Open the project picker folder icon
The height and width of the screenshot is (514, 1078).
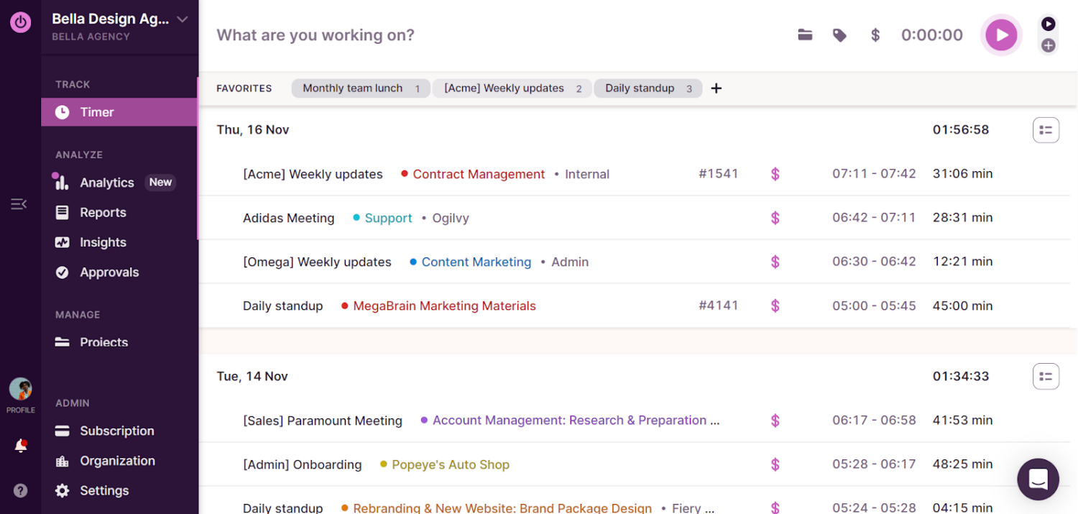805,34
